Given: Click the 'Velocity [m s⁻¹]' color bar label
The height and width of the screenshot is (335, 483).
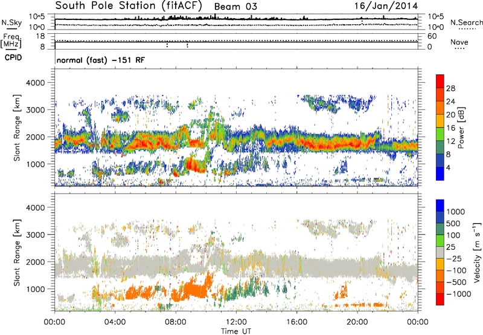Looking at the screenshot, I should point(477,252).
